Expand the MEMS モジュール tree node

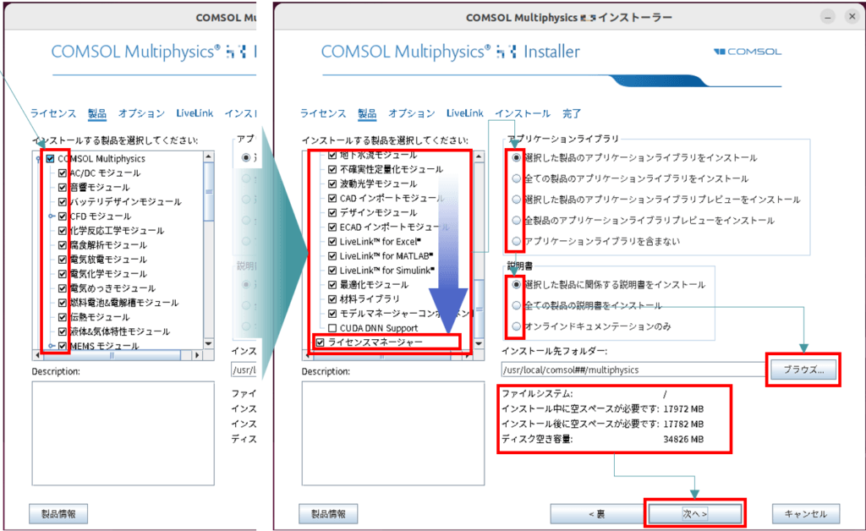(x=51, y=344)
